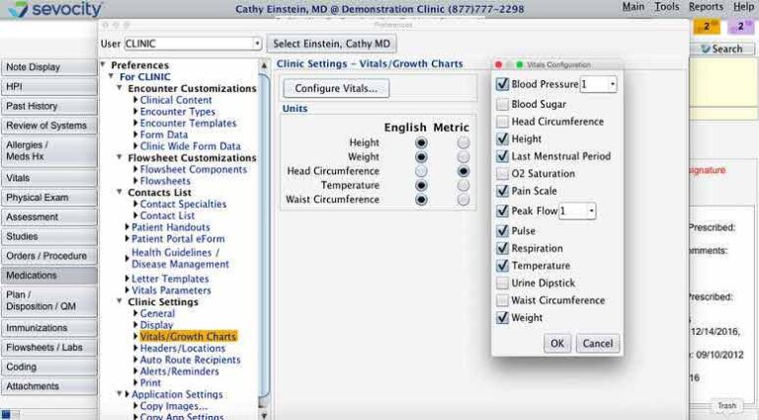Open the Medications chart section tab
This screenshot has width=759, height=420.
tap(48, 276)
